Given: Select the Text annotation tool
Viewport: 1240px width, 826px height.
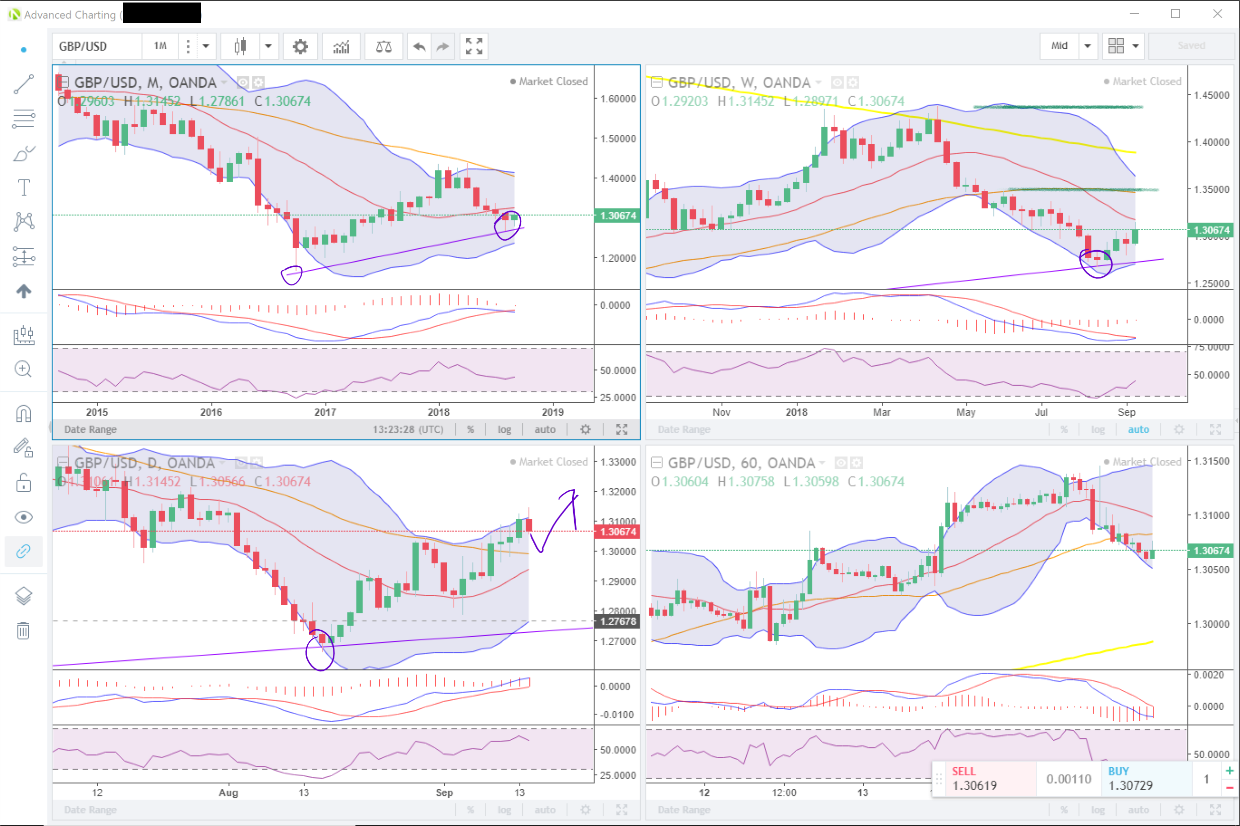Looking at the screenshot, I should point(24,188).
